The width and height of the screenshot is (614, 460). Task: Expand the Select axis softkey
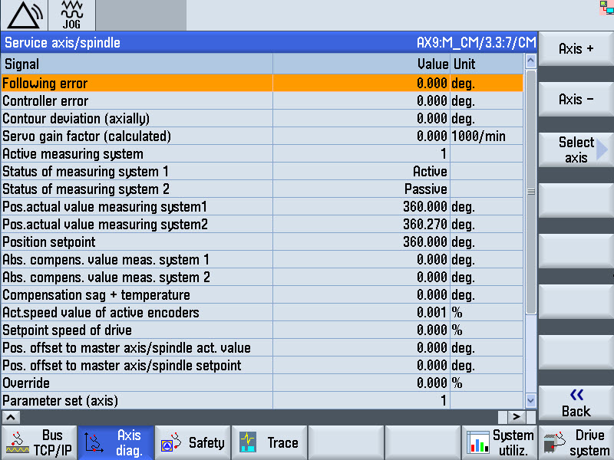[576, 150]
